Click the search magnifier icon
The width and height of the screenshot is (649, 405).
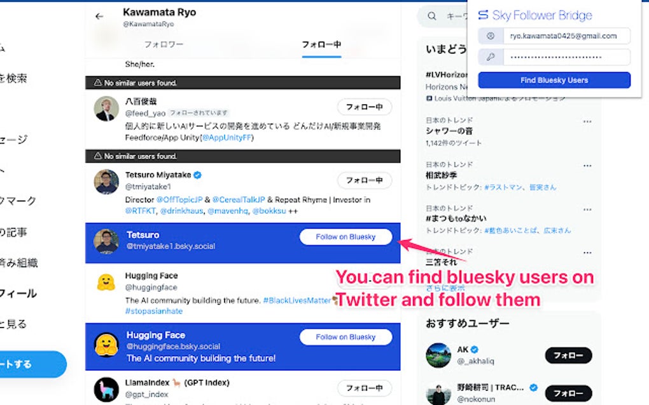click(x=431, y=17)
